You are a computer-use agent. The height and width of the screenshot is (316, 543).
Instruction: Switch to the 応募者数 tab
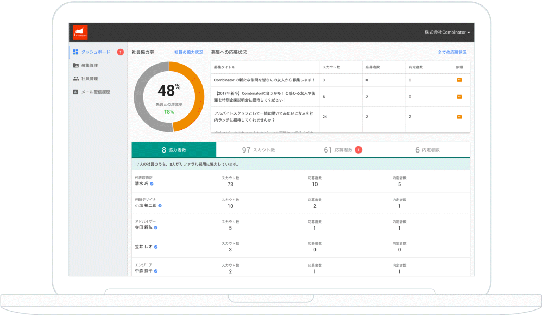(x=342, y=150)
